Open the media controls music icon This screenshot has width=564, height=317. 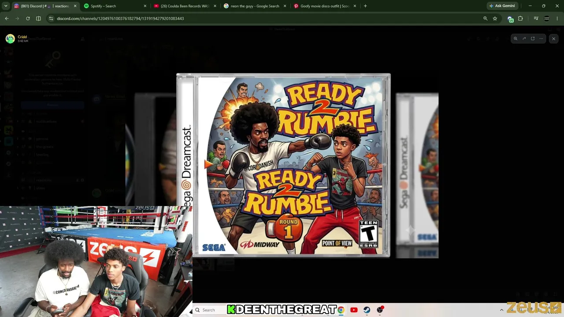[x=536, y=18]
